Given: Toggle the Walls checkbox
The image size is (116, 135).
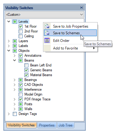Looking at the screenshot, I should coord(20,109).
